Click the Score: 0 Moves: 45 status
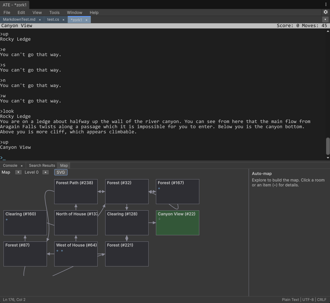The height and width of the screenshot is (303, 330). (x=302, y=25)
